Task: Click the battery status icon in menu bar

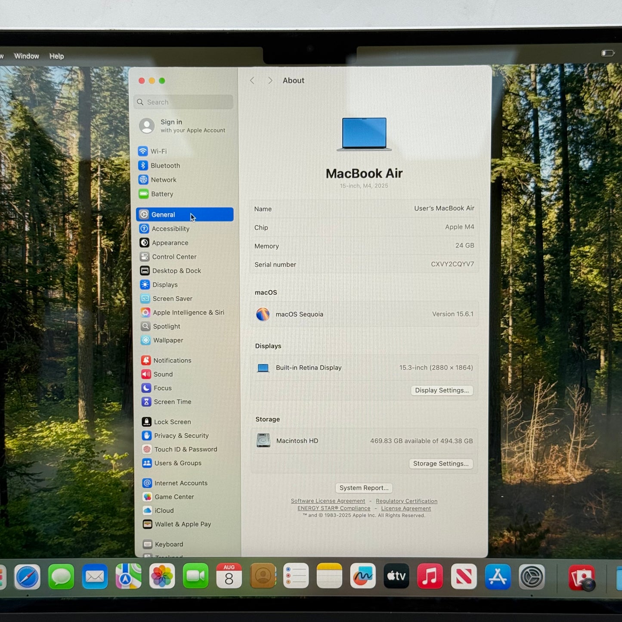Action: click(608, 53)
